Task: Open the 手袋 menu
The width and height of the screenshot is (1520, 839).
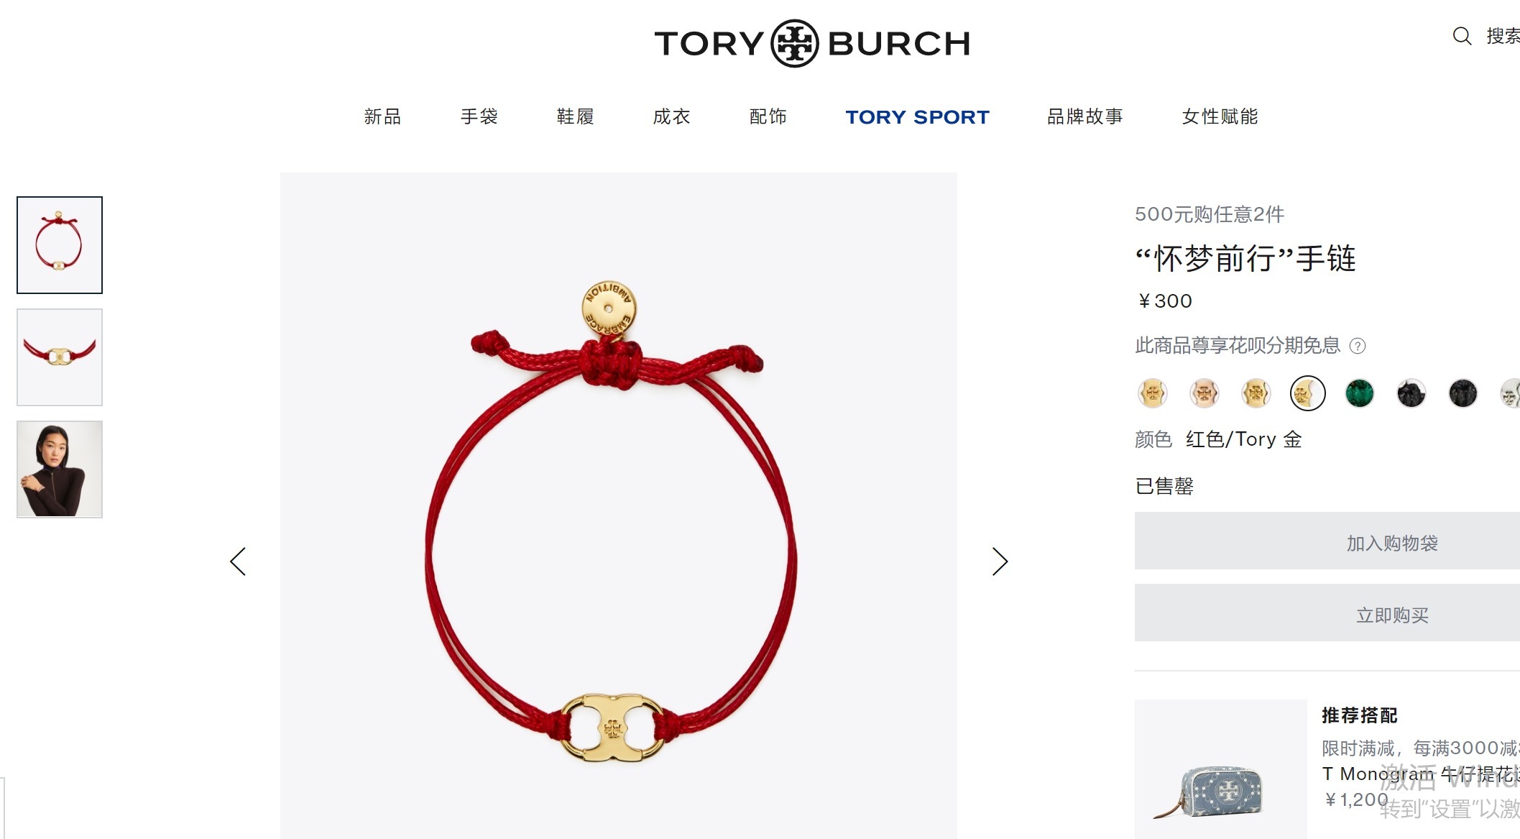Action: click(x=479, y=116)
